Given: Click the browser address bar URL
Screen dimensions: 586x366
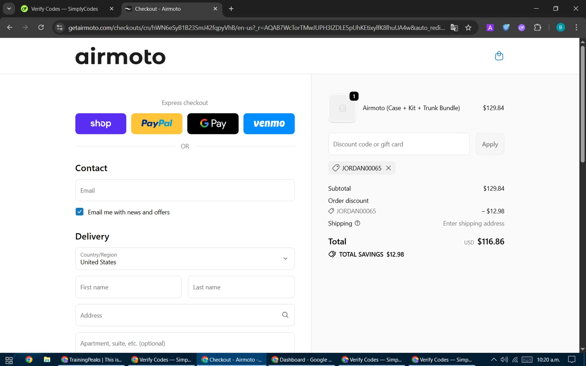Looking at the screenshot, I should pos(256,27).
